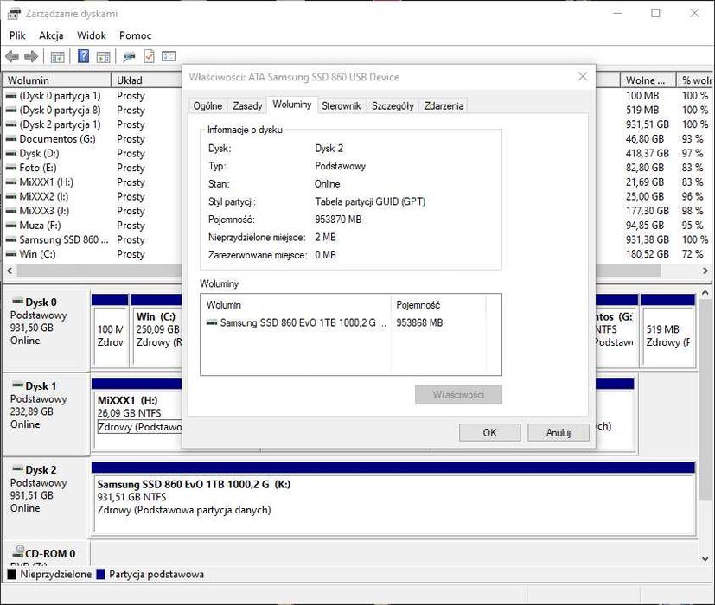Select the CD-ROM 0 drive icon

[x=18, y=551]
